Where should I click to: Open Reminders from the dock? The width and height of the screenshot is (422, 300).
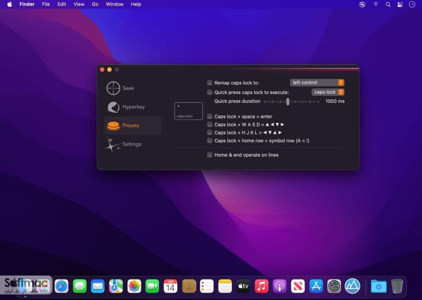207,286
